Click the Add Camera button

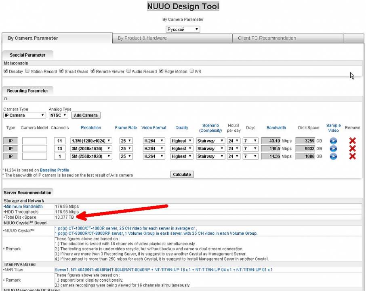(86, 115)
